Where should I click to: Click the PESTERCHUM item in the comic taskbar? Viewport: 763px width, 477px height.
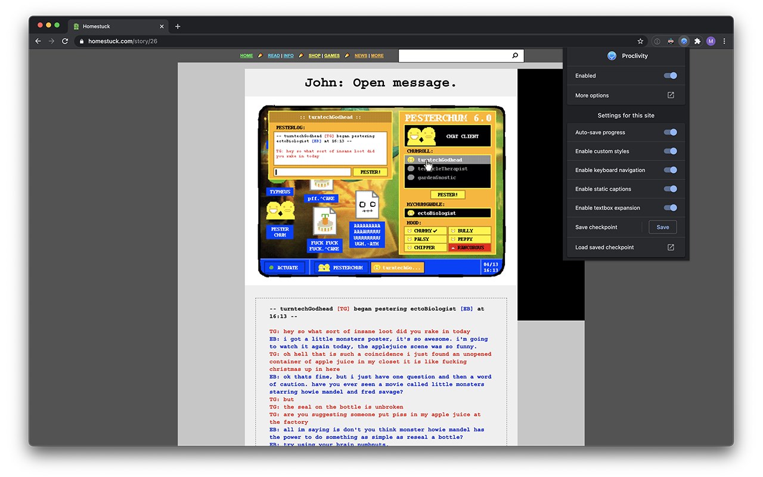point(341,268)
